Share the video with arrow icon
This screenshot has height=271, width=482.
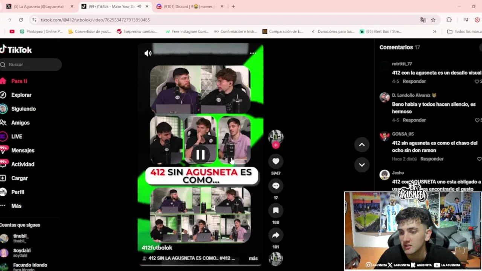[x=276, y=235]
